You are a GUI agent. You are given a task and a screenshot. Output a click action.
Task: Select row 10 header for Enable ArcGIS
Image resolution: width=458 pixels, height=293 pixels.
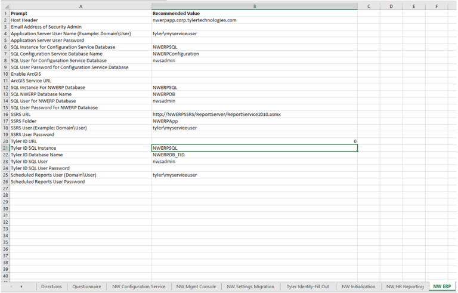(x=4, y=74)
